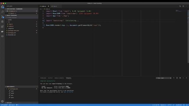
Task: Close the terminal panel
Action: (186, 78)
